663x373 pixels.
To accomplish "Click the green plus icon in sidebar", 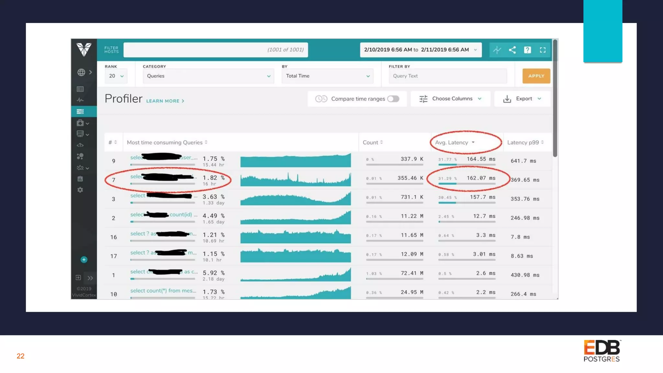I will point(84,260).
